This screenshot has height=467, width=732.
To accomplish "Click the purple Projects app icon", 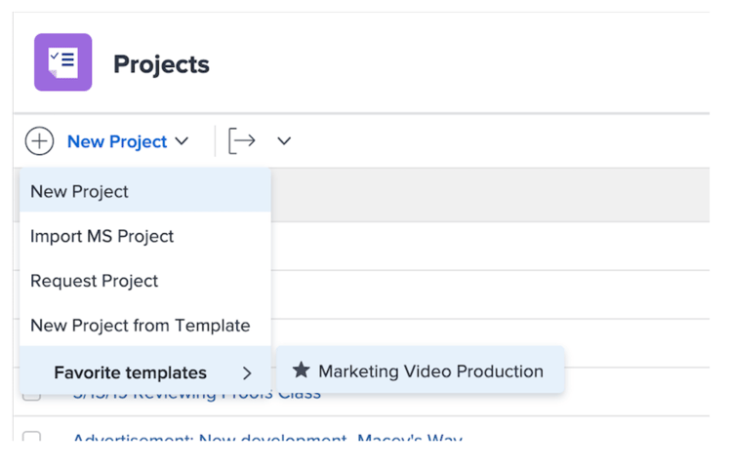I will [x=62, y=62].
